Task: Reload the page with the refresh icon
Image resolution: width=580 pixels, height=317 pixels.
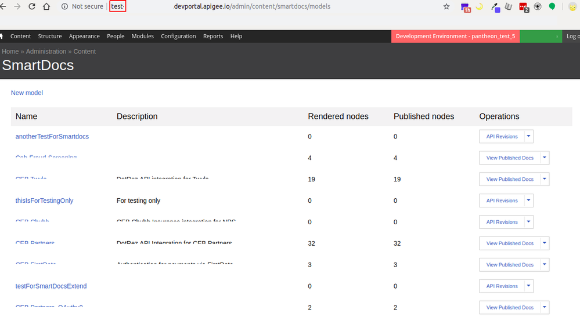Action: [x=32, y=6]
